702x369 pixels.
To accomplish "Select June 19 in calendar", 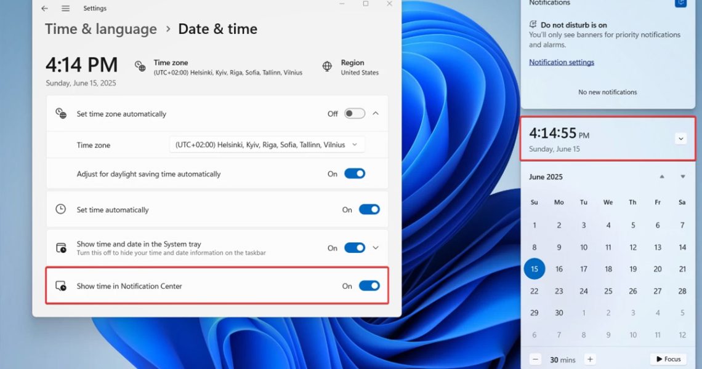I will point(633,269).
